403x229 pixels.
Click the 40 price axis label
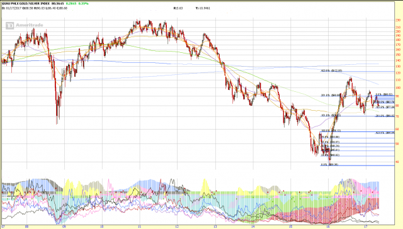click(x=397, y=162)
